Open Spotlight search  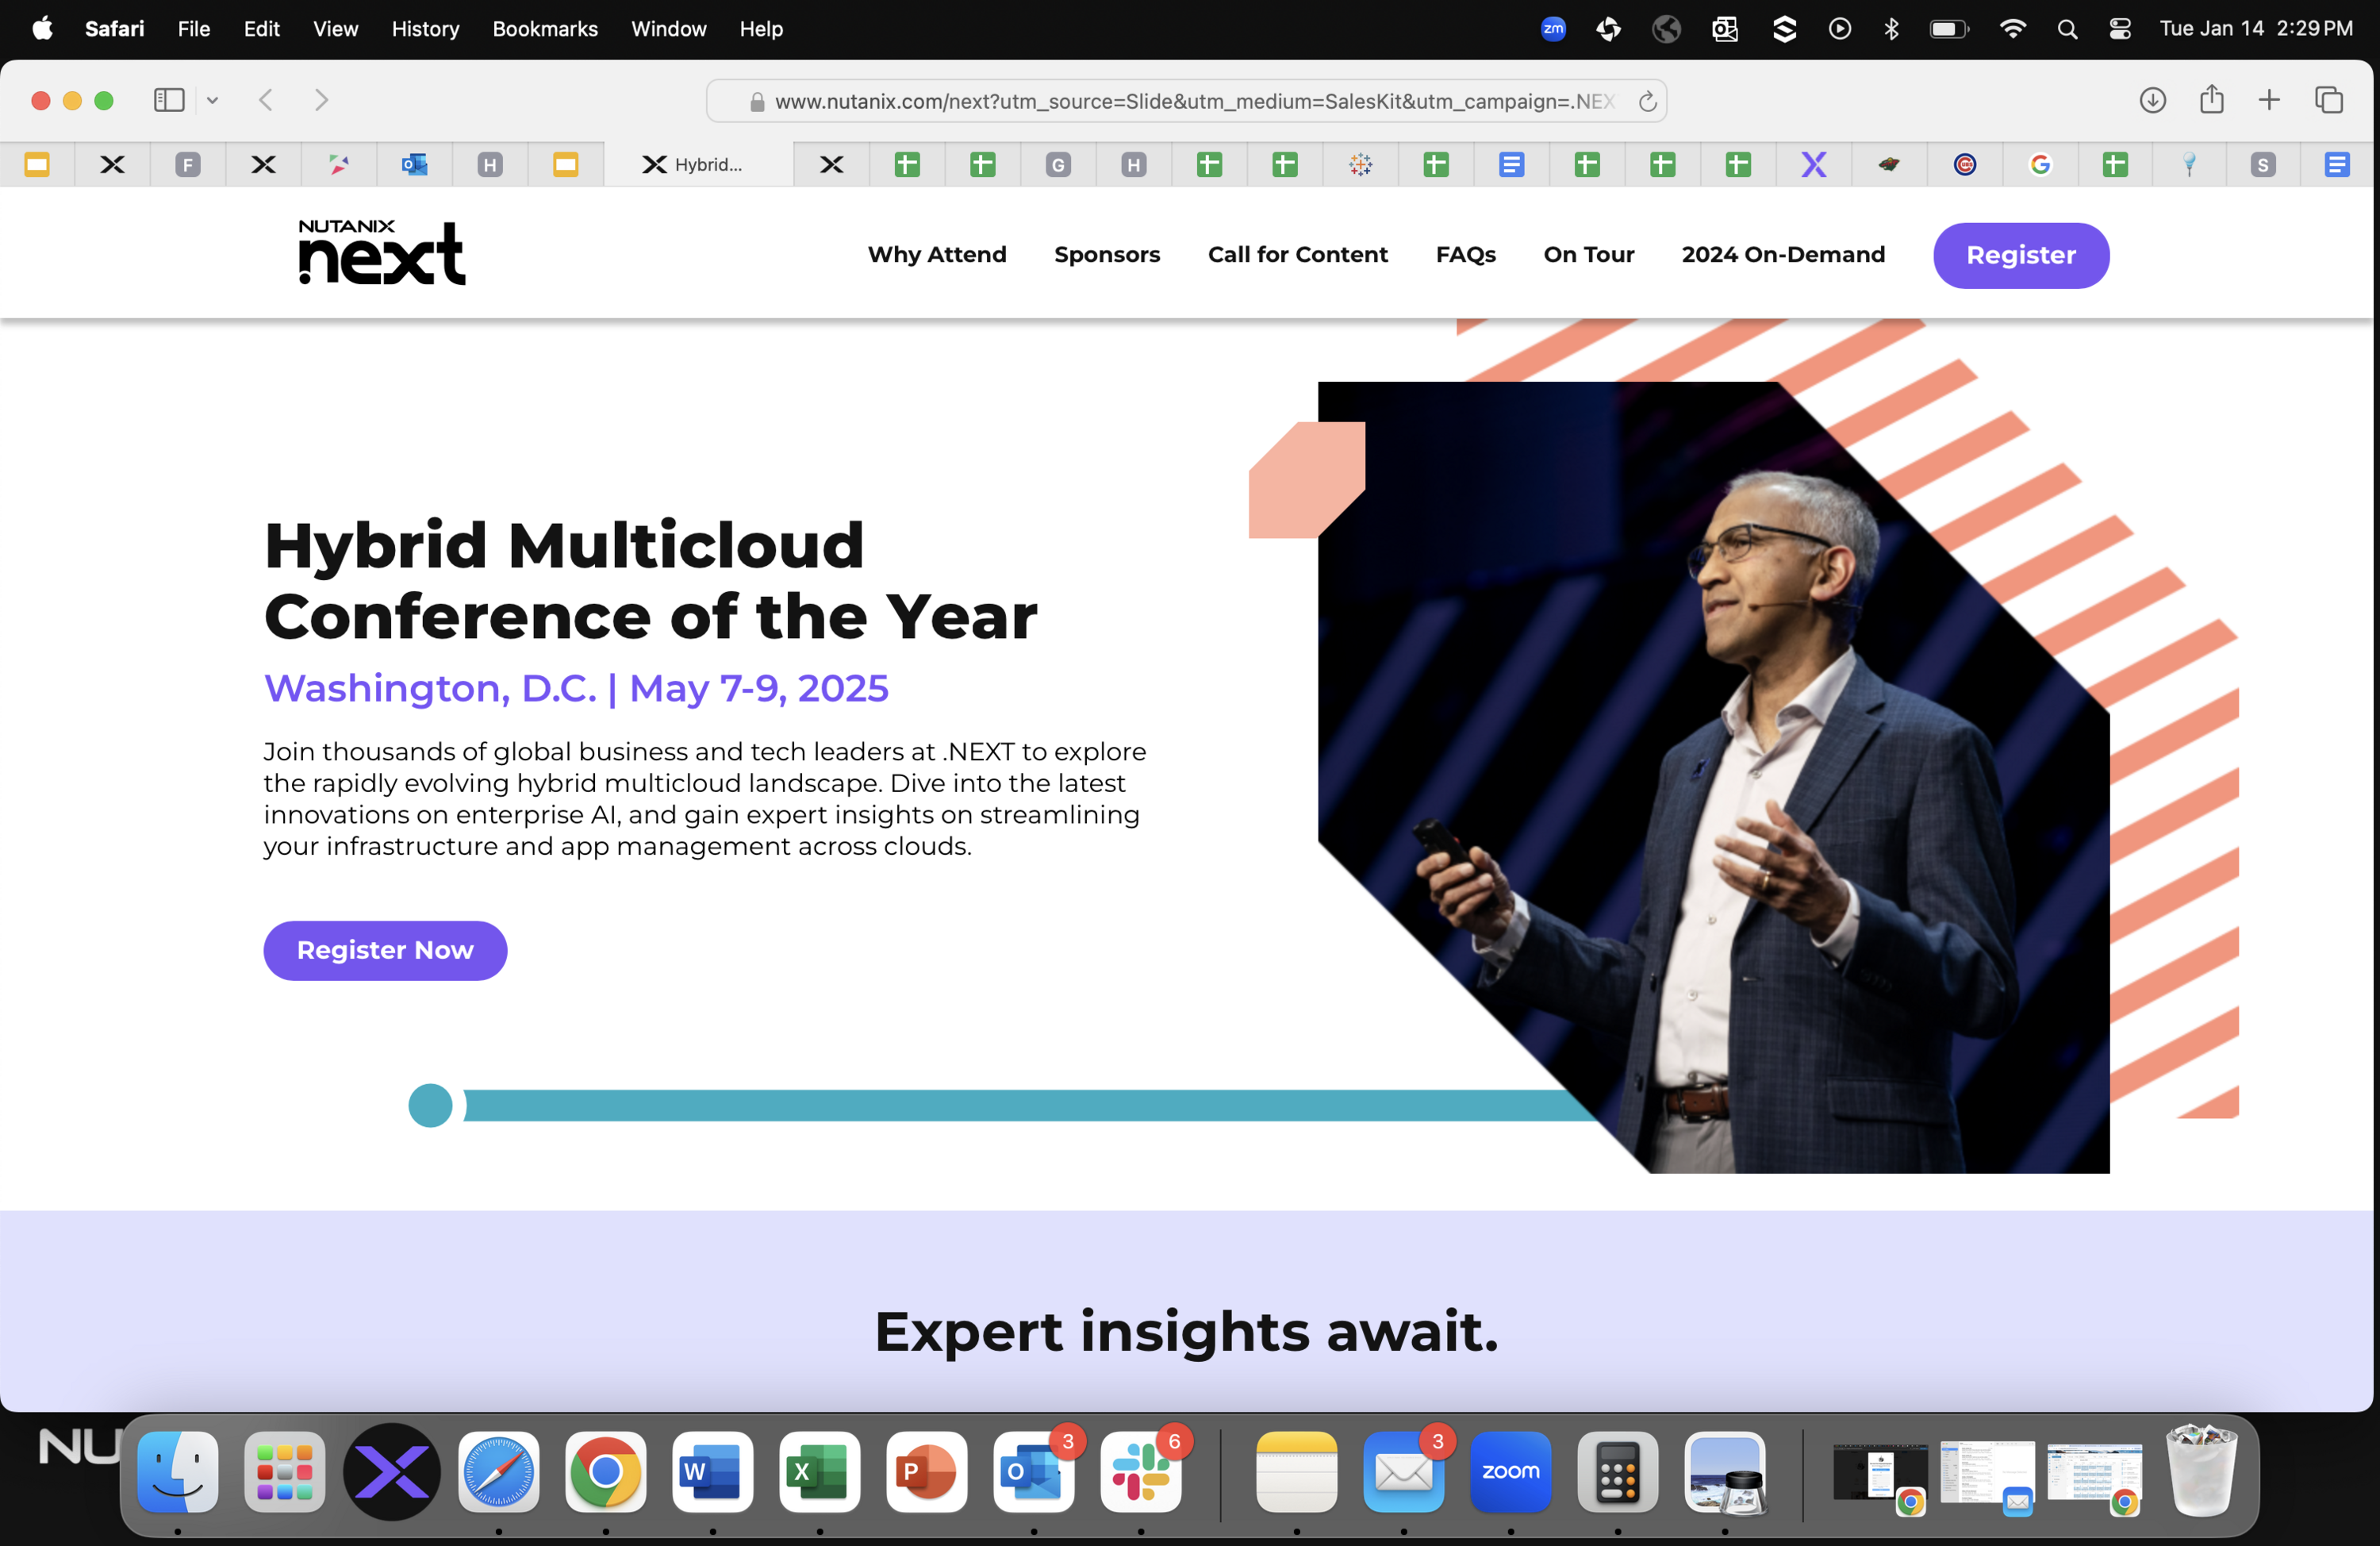tap(2067, 29)
